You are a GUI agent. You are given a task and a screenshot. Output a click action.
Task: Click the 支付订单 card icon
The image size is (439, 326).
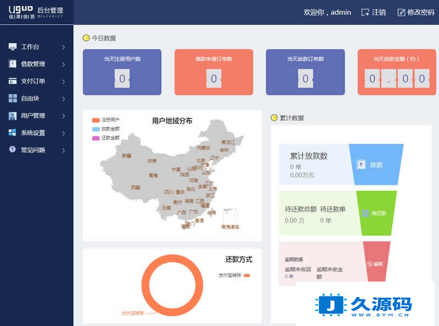[13, 81]
